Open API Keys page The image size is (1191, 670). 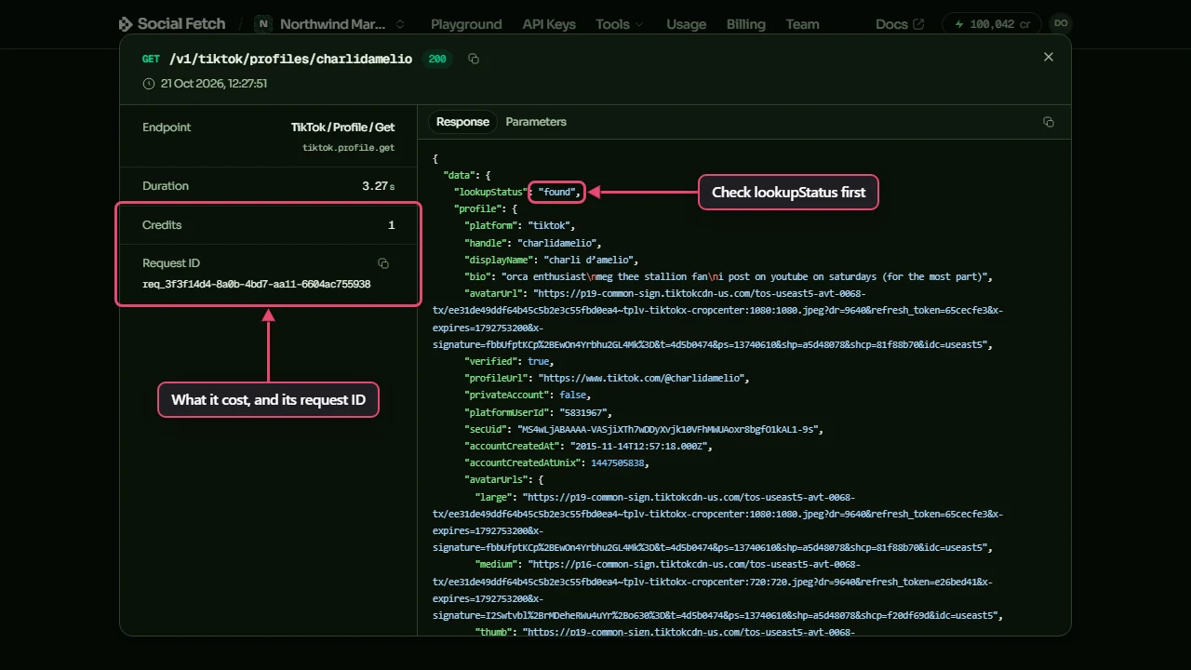tap(549, 24)
